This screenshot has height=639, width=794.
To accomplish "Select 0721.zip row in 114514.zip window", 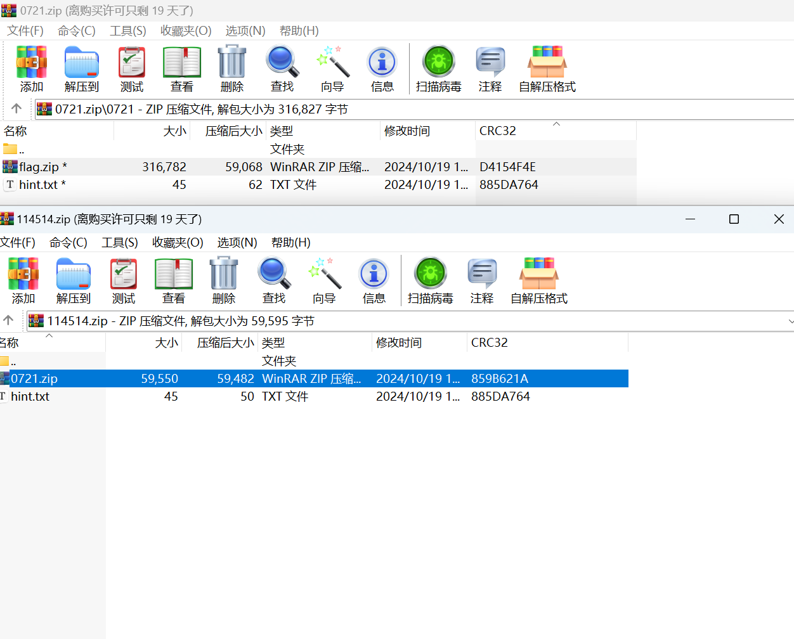I will coord(314,378).
